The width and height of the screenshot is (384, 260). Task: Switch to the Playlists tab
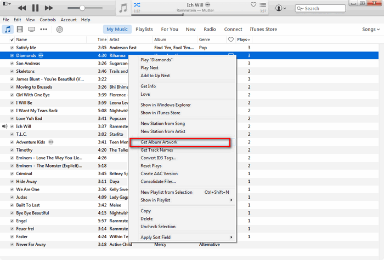(144, 30)
